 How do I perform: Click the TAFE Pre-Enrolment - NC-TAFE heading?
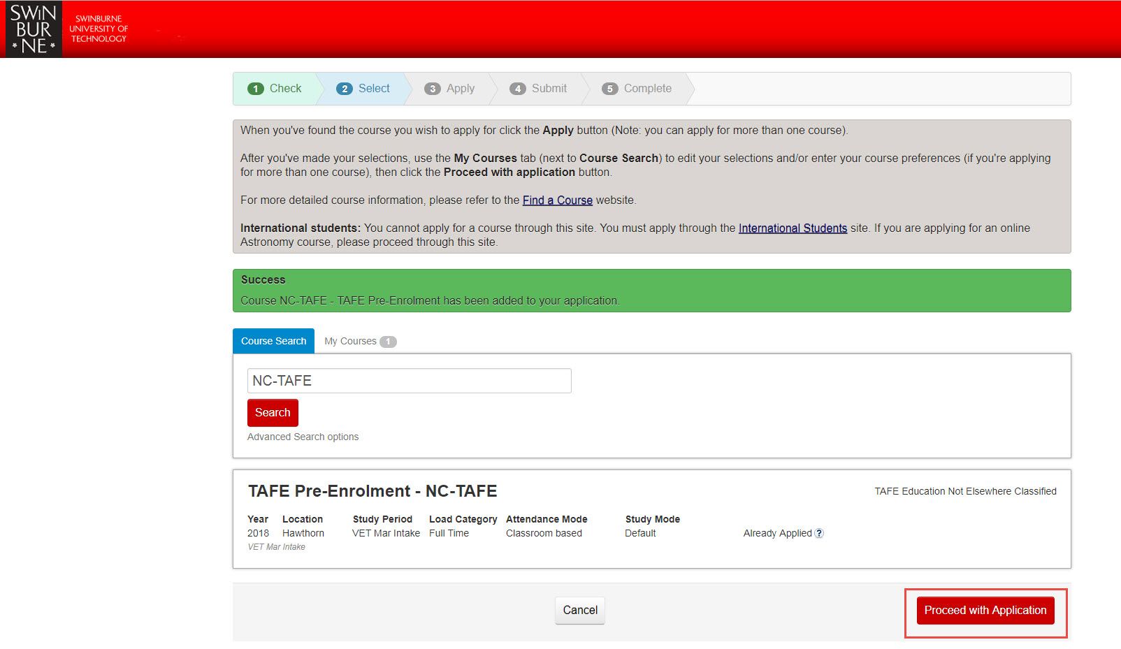tap(373, 491)
